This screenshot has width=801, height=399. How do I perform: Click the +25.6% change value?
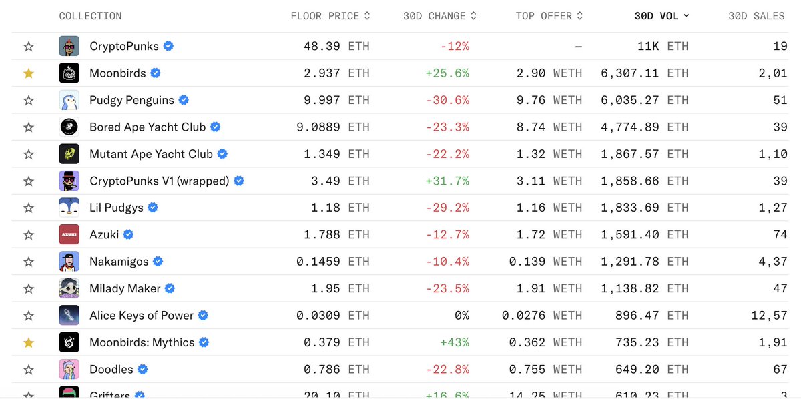point(447,73)
